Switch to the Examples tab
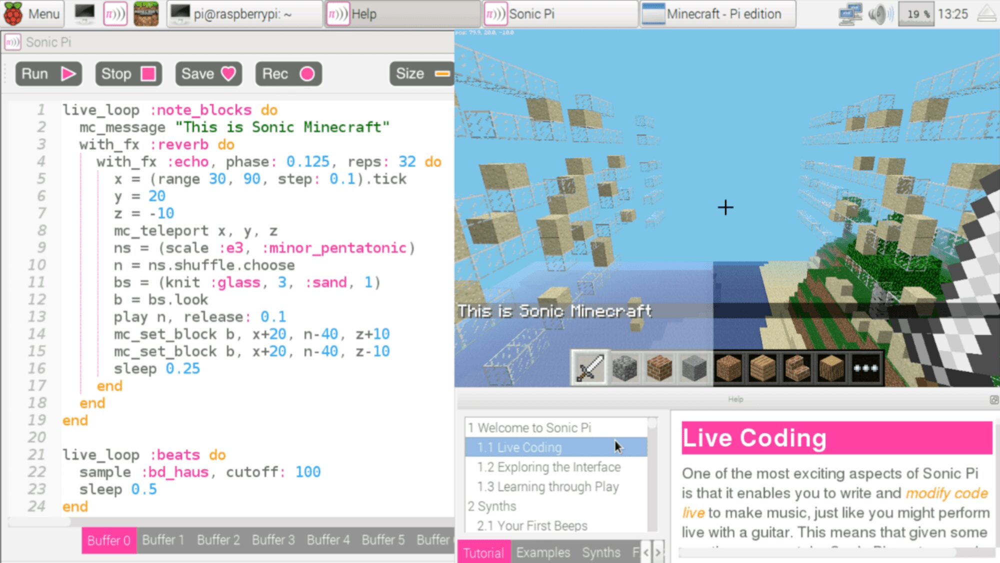This screenshot has width=1000, height=563. coord(543,552)
